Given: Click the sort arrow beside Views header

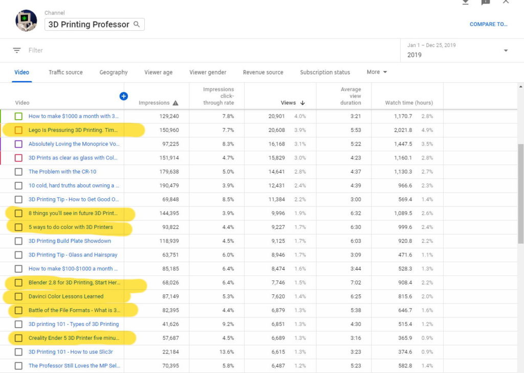Looking at the screenshot, I should pos(302,103).
